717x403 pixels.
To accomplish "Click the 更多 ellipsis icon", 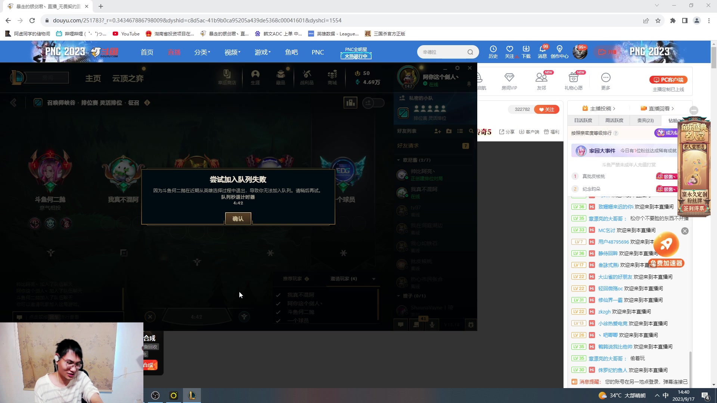I will click(x=605, y=78).
